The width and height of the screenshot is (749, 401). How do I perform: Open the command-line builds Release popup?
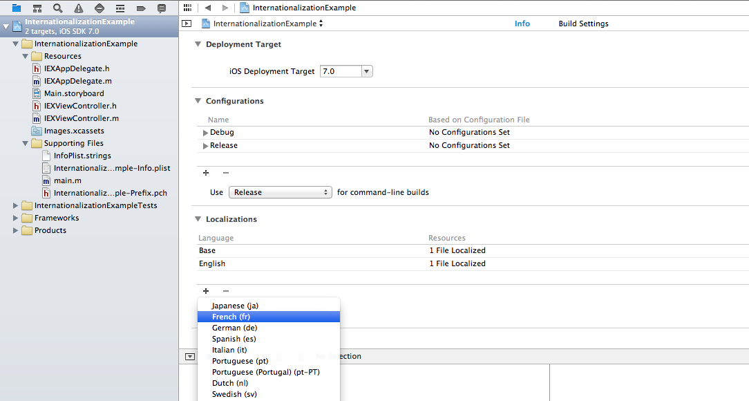coord(281,192)
